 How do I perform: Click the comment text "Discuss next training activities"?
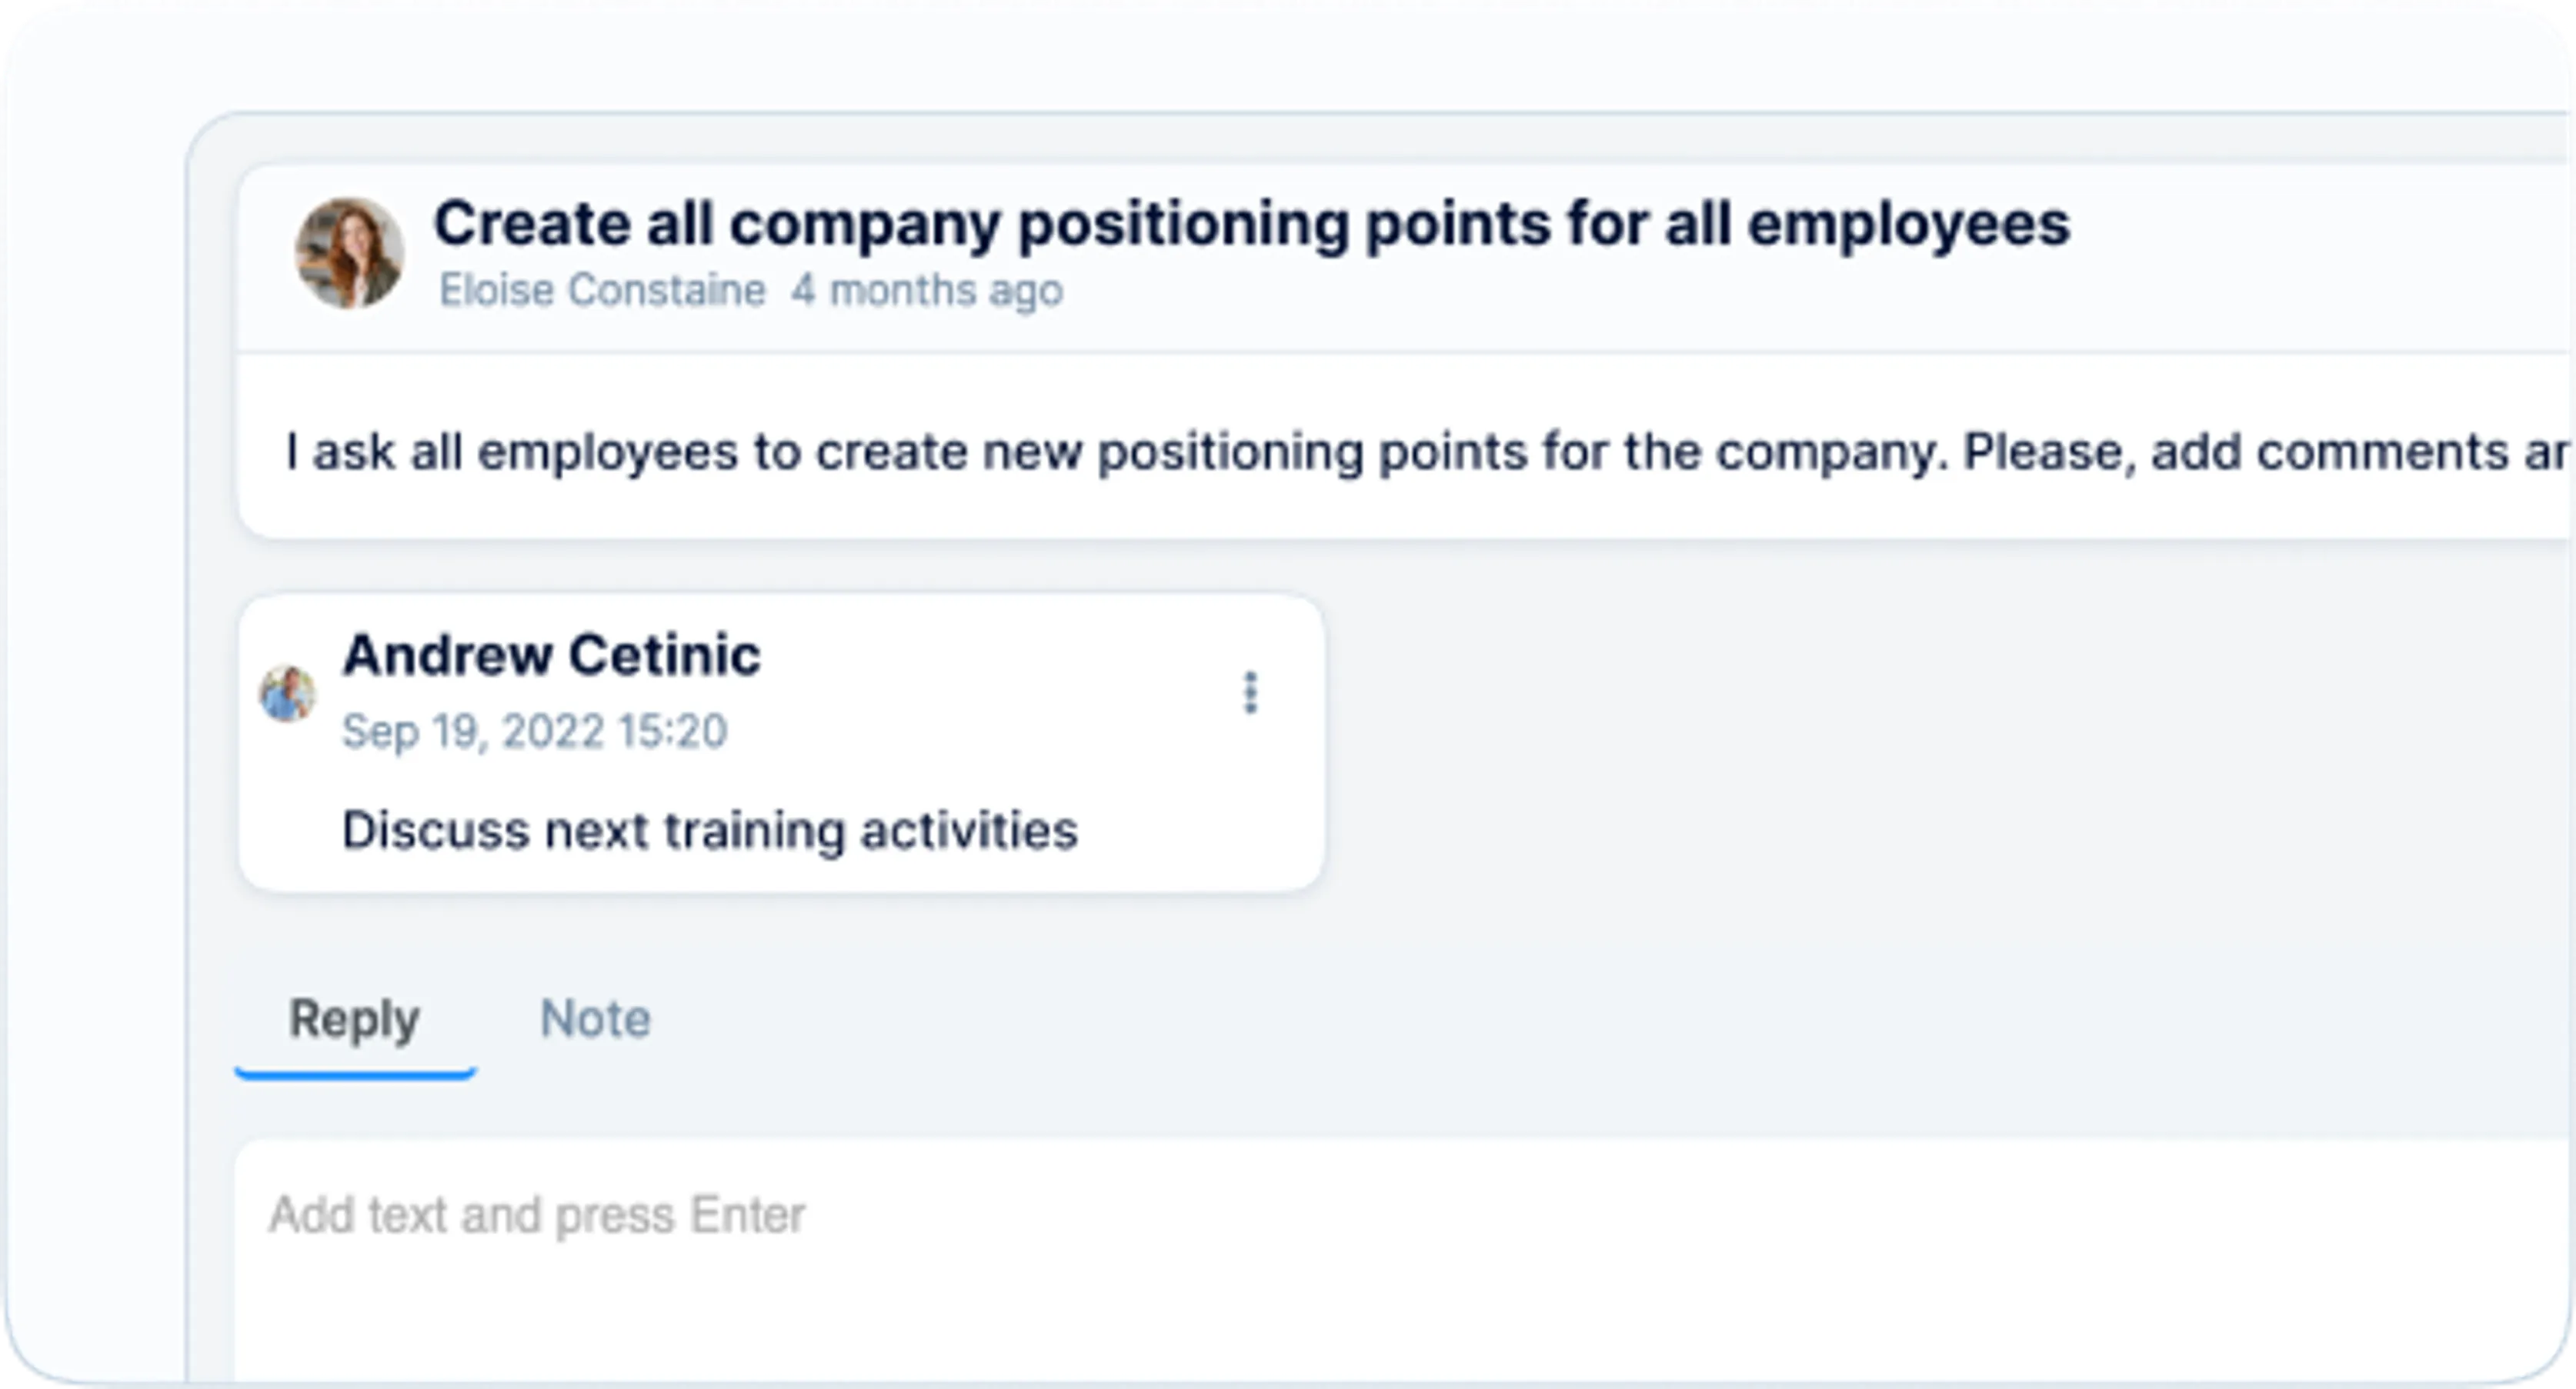[710, 831]
